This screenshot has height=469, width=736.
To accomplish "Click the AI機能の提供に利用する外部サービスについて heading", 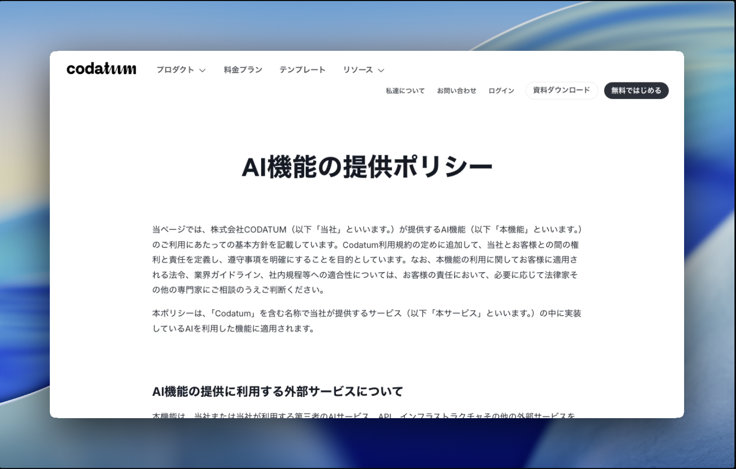I will tap(278, 392).
